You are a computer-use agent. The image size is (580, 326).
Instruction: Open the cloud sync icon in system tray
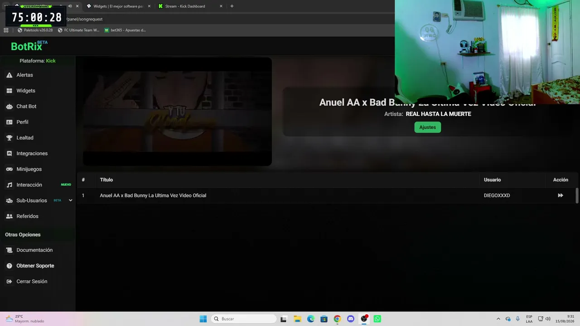pyautogui.click(x=508, y=319)
